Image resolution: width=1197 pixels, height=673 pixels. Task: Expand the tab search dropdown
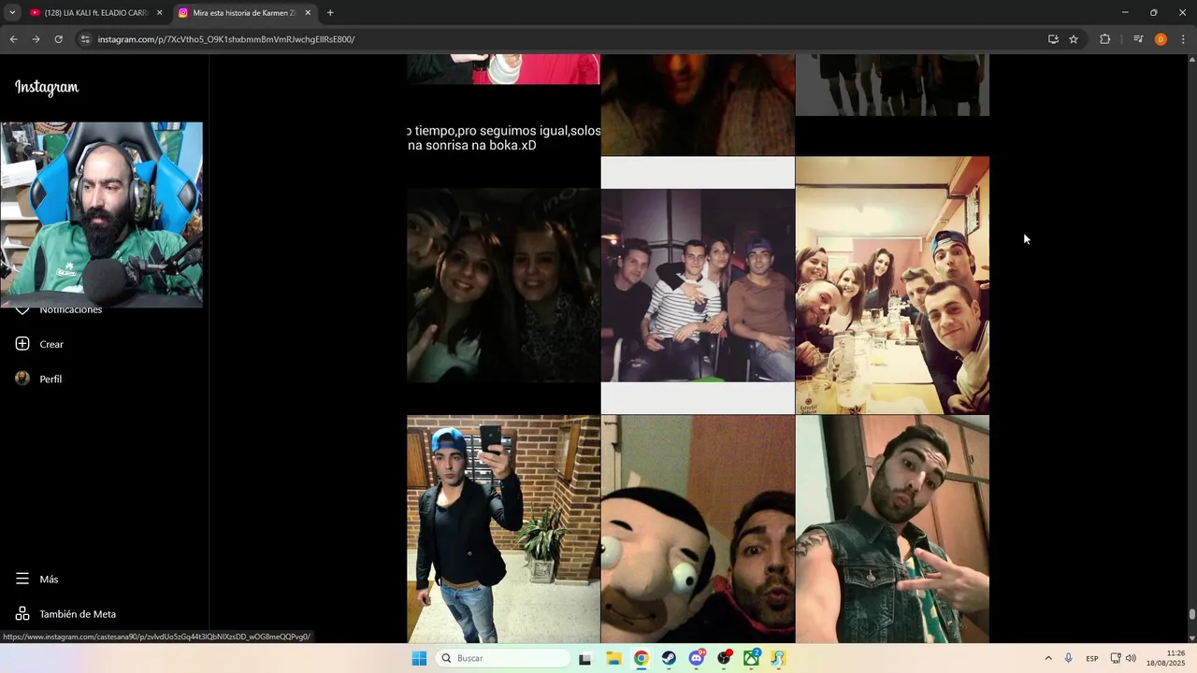(12, 13)
